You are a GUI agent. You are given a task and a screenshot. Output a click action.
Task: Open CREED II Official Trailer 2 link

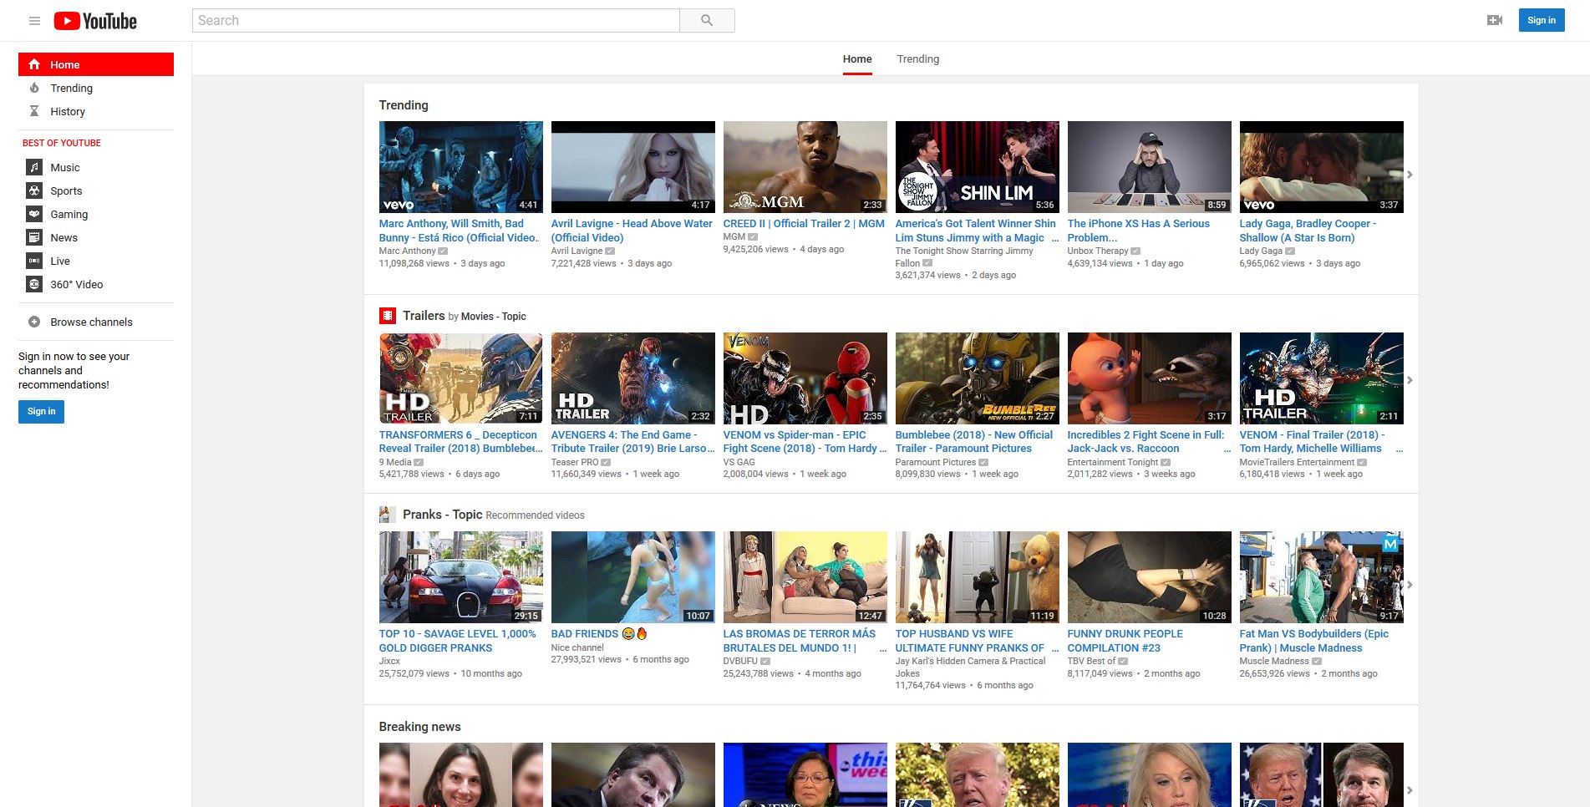pos(804,224)
